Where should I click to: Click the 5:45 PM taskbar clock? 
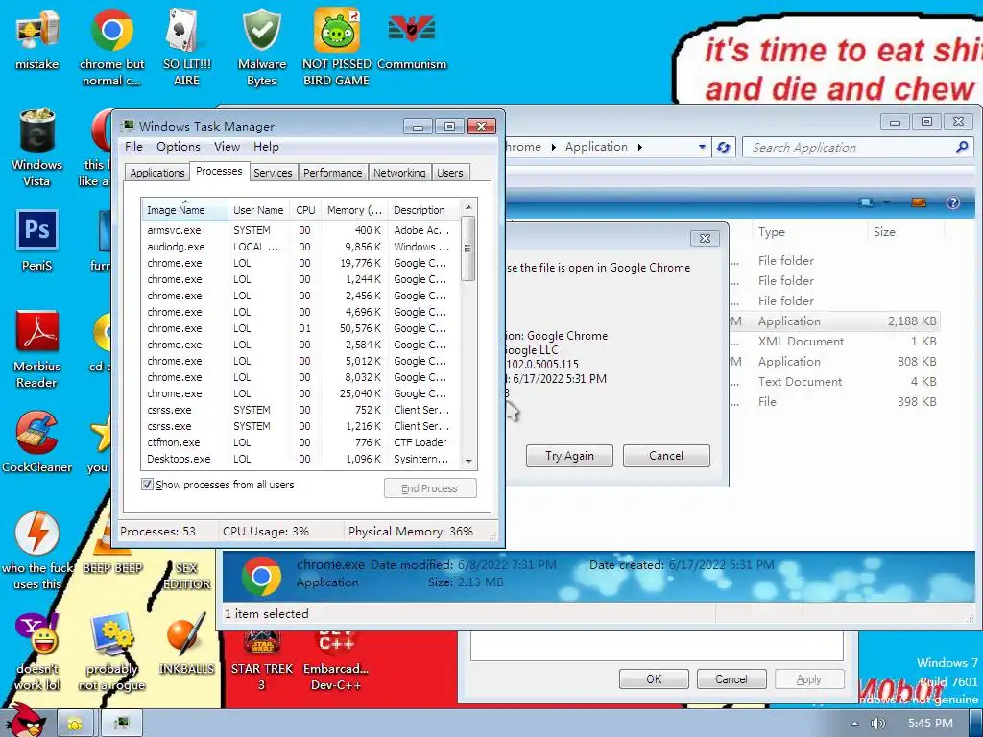[929, 724]
